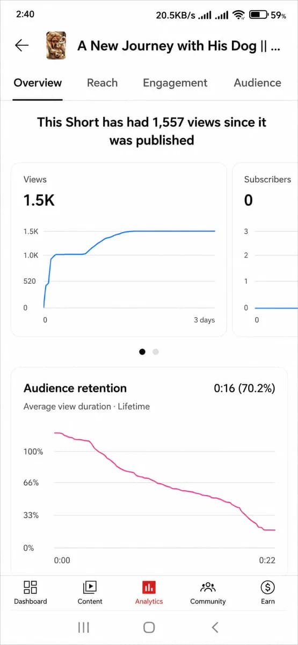This screenshot has height=645, width=298.
Task: Tap the dog video thumbnail
Action: point(56,46)
